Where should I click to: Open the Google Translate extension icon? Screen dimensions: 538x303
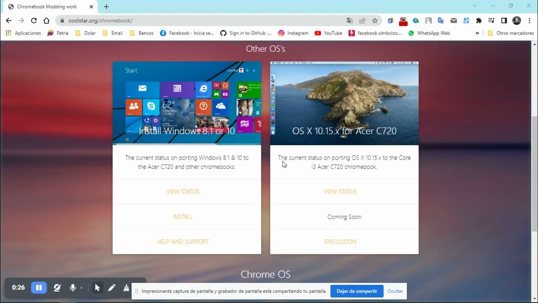pyautogui.click(x=441, y=20)
